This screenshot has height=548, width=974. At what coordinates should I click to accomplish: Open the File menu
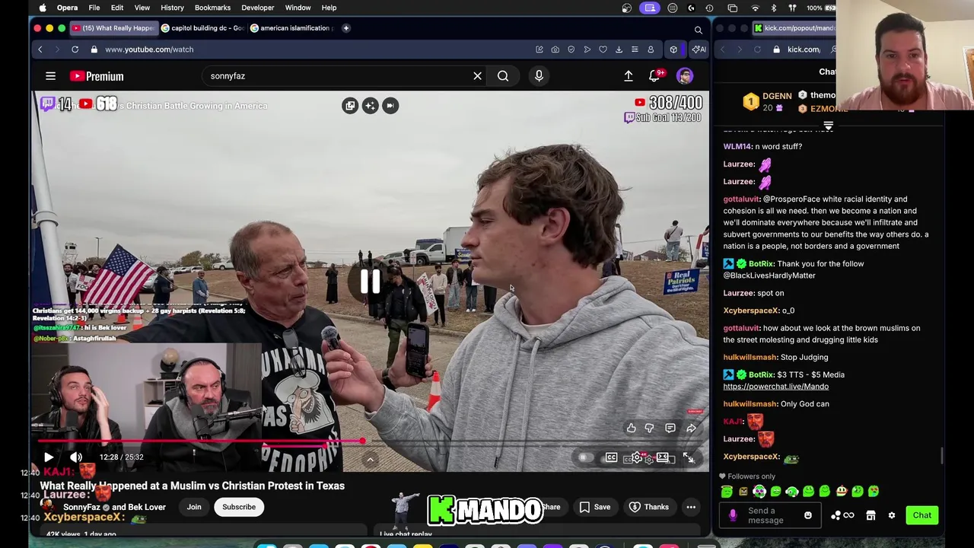tap(94, 8)
